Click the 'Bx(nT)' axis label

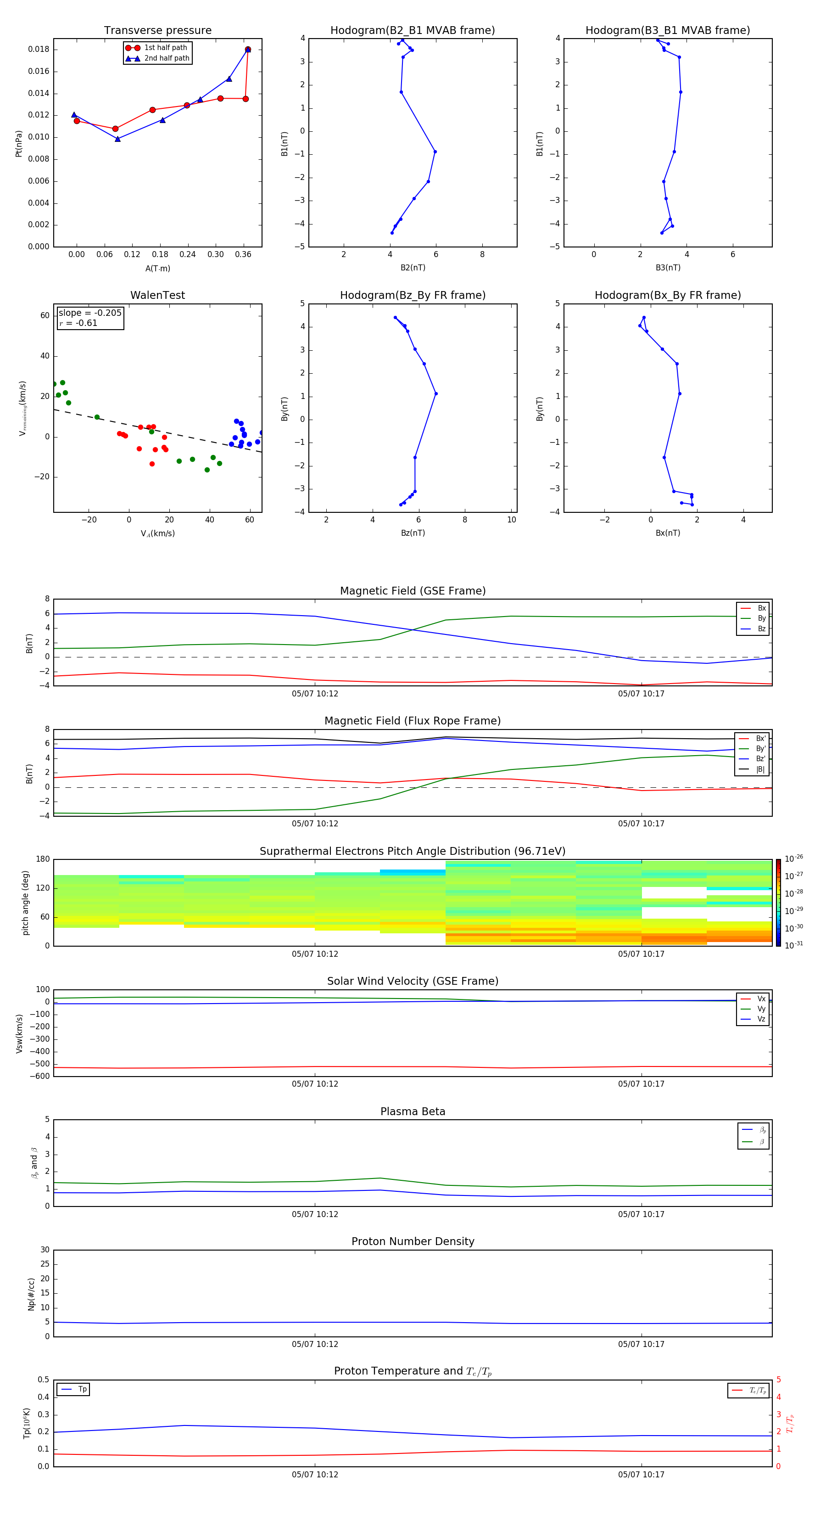668,533
